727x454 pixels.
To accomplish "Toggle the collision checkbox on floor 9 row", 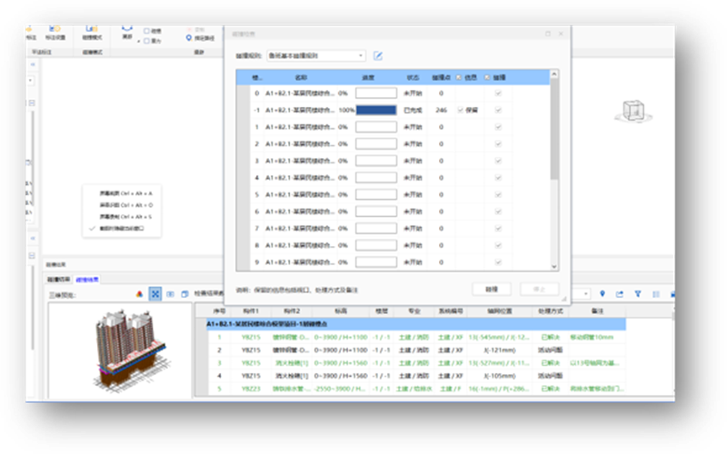I will (x=498, y=262).
